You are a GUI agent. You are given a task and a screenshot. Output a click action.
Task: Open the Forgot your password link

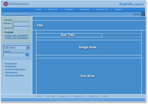click(x=17, y=35)
